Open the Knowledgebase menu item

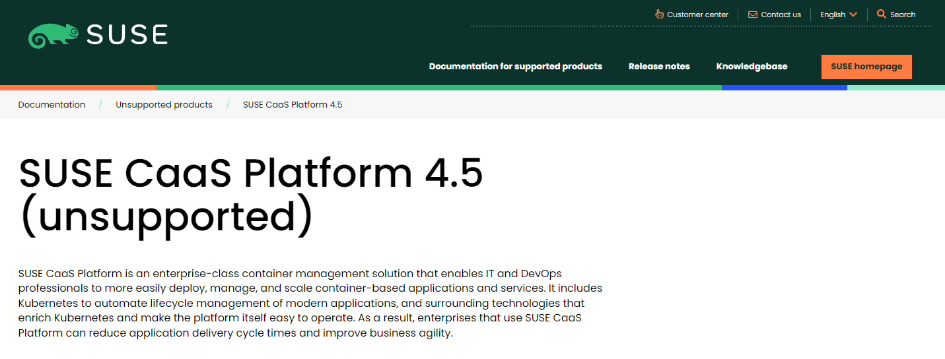pyautogui.click(x=752, y=67)
